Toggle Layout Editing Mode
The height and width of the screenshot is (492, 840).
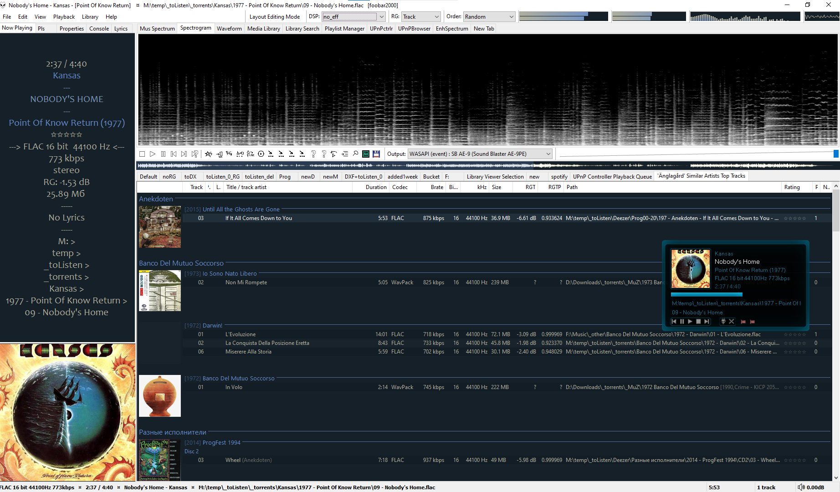pyautogui.click(x=274, y=17)
